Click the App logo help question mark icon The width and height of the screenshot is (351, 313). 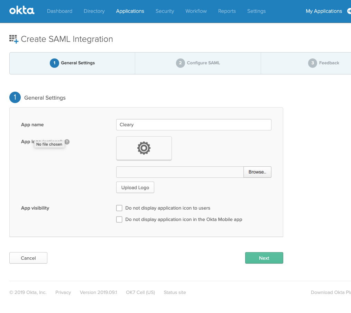67,142
